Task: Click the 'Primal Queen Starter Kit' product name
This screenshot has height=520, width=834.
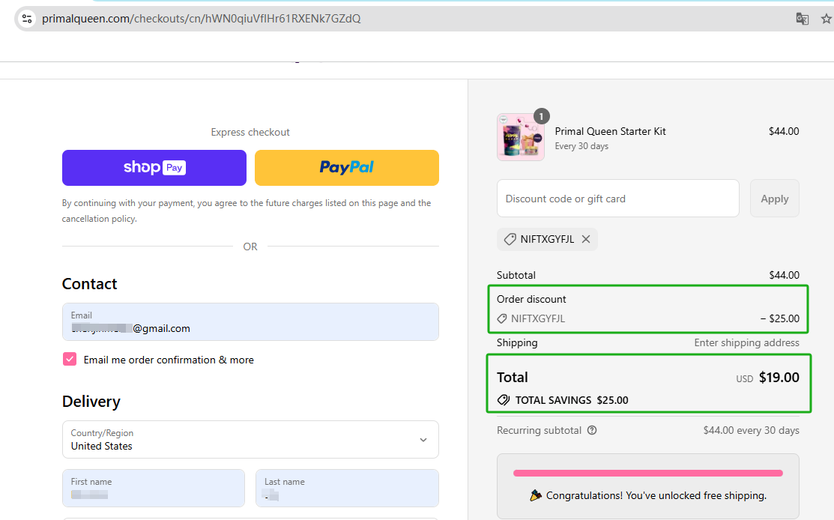Action: click(610, 131)
